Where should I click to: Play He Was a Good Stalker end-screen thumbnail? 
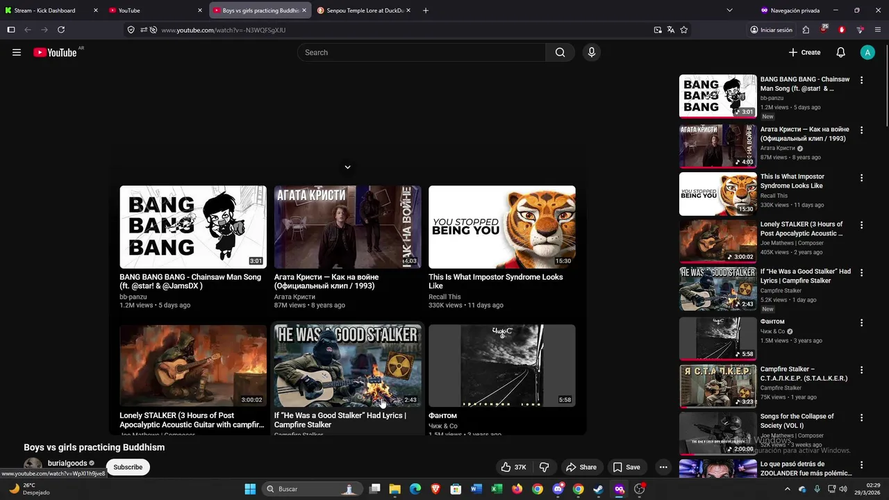(x=347, y=365)
